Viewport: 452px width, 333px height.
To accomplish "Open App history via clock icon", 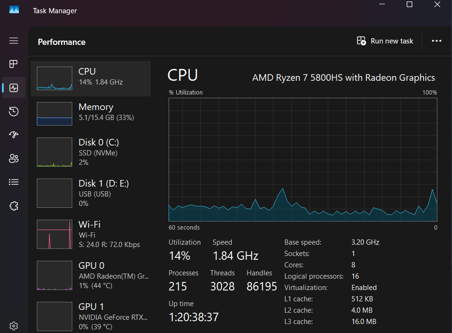I will click(14, 111).
